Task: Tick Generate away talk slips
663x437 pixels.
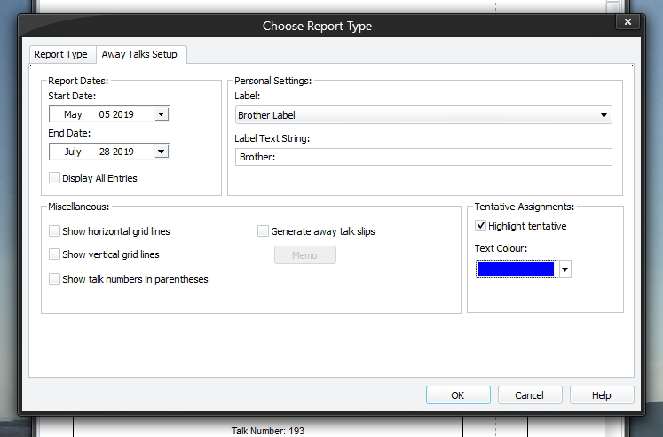Action: 263,231
